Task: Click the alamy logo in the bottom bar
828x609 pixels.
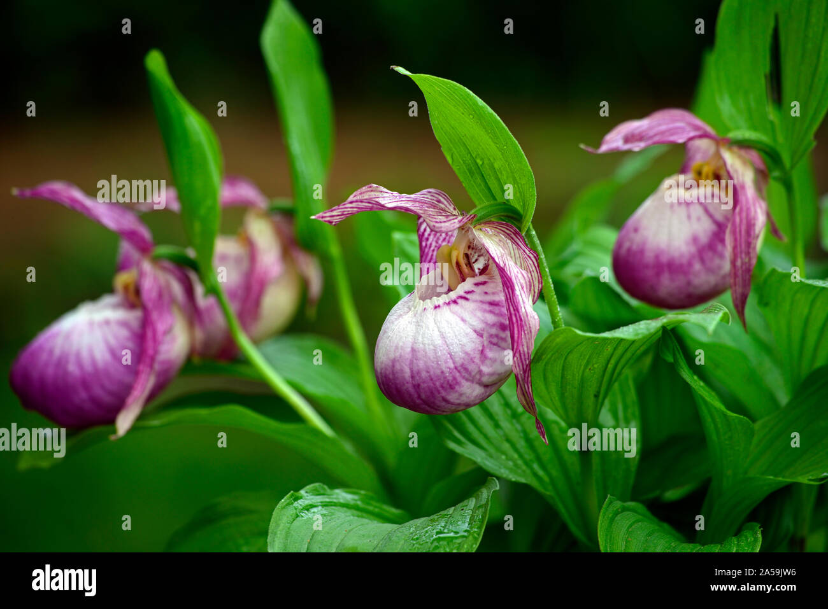Action: coord(64,580)
